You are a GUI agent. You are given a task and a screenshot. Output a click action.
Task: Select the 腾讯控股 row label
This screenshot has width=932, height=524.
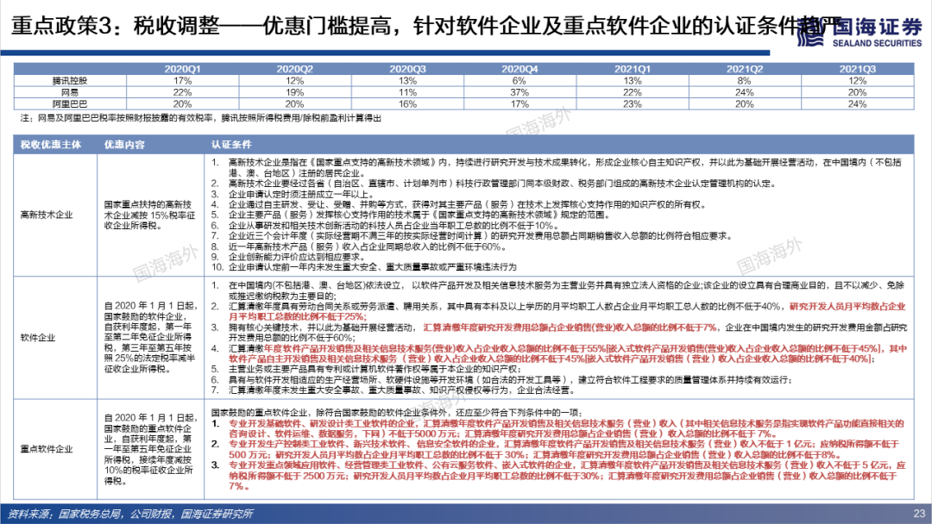tap(70, 81)
